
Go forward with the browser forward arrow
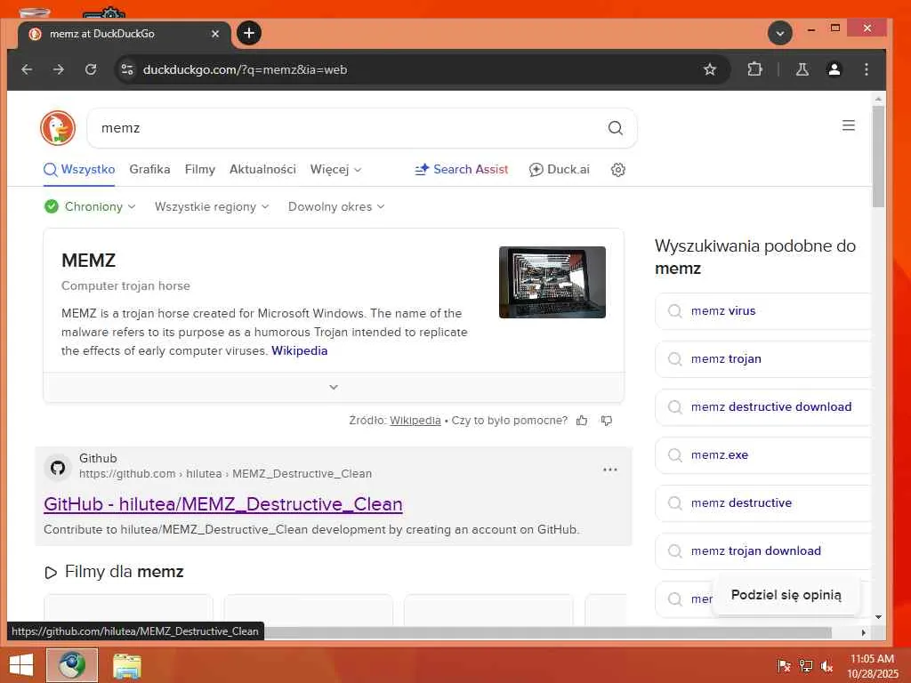[x=59, y=69]
